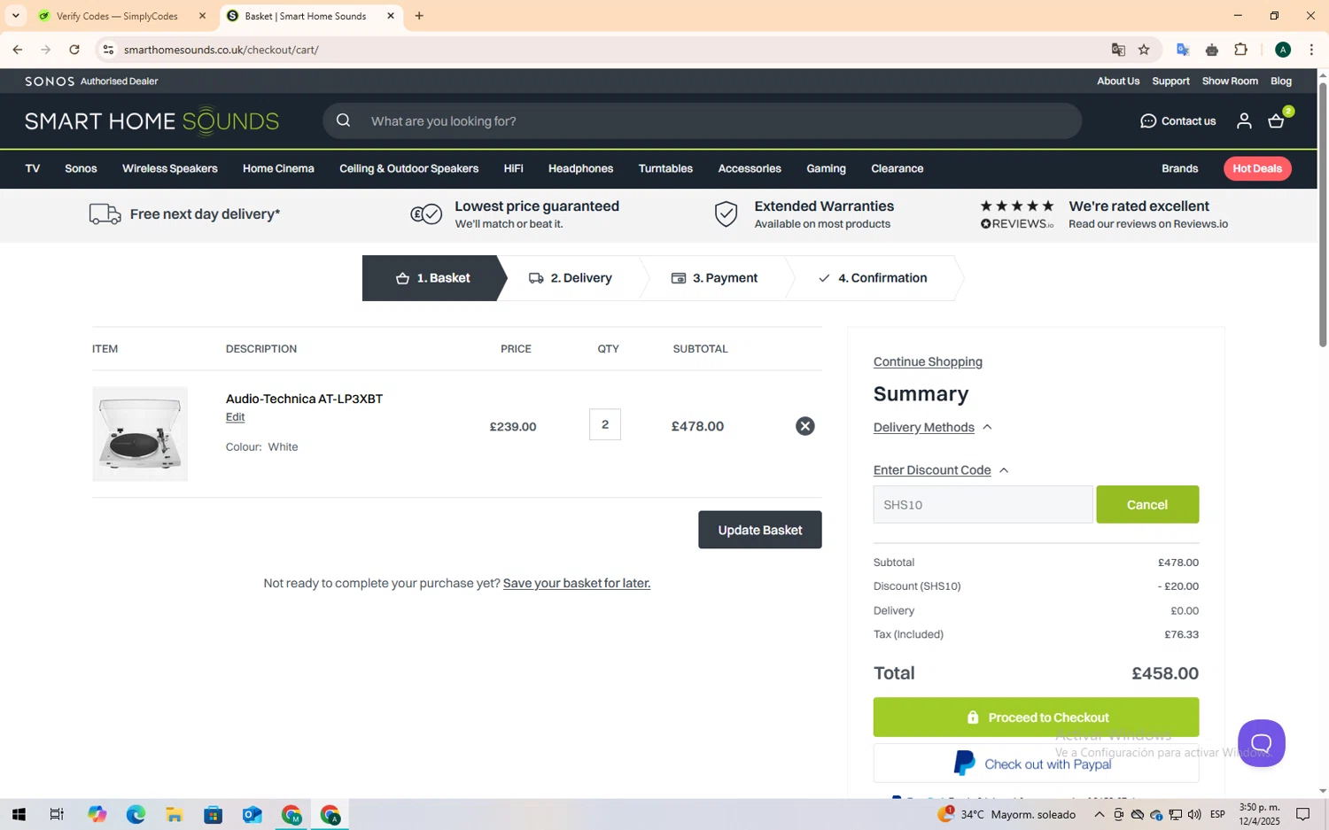Image resolution: width=1329 pixels, height=830 pixels.
Task: Read reviews on Reviews.io
Action: pyautogui.click(x=1148, y=224)
